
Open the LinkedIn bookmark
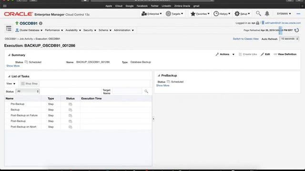[x=166, y=6]
